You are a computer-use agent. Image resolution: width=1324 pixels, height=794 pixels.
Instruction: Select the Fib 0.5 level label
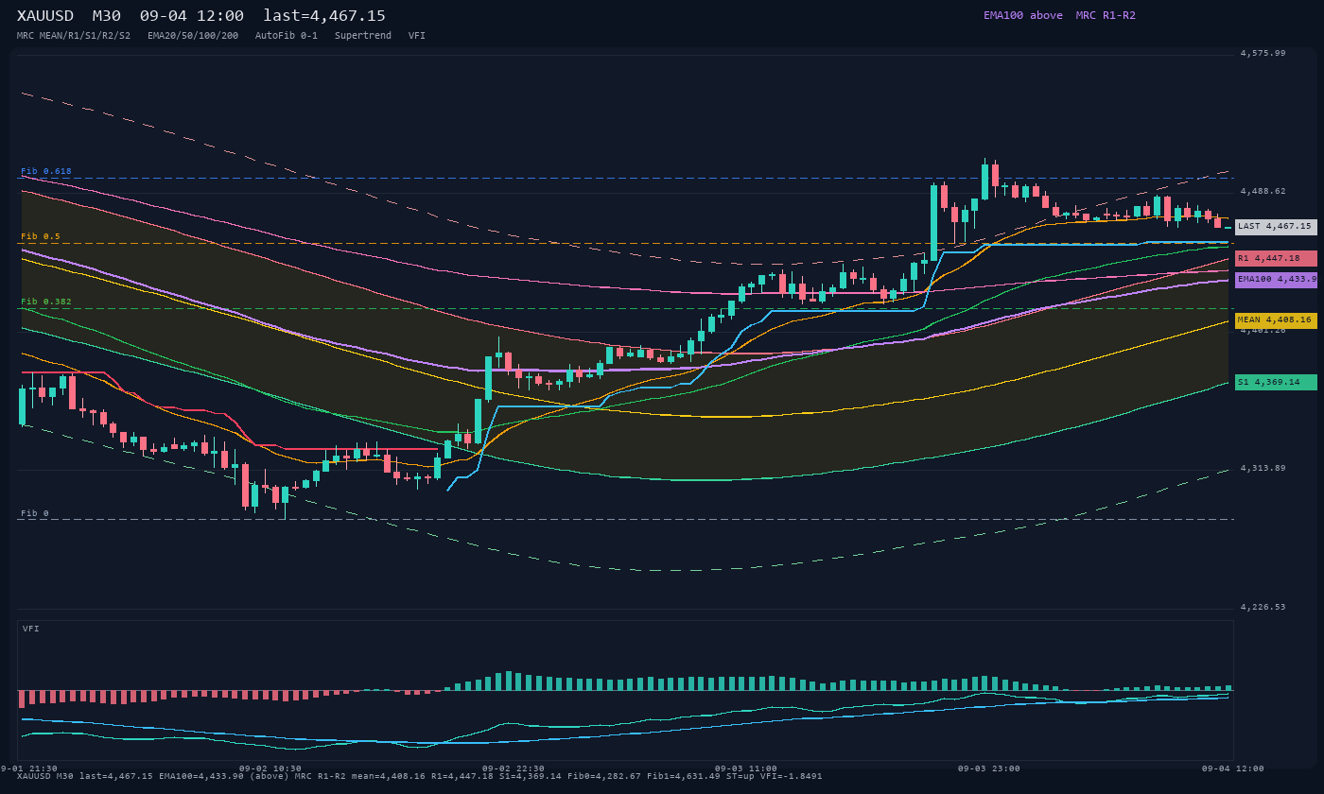pos(41,236)
